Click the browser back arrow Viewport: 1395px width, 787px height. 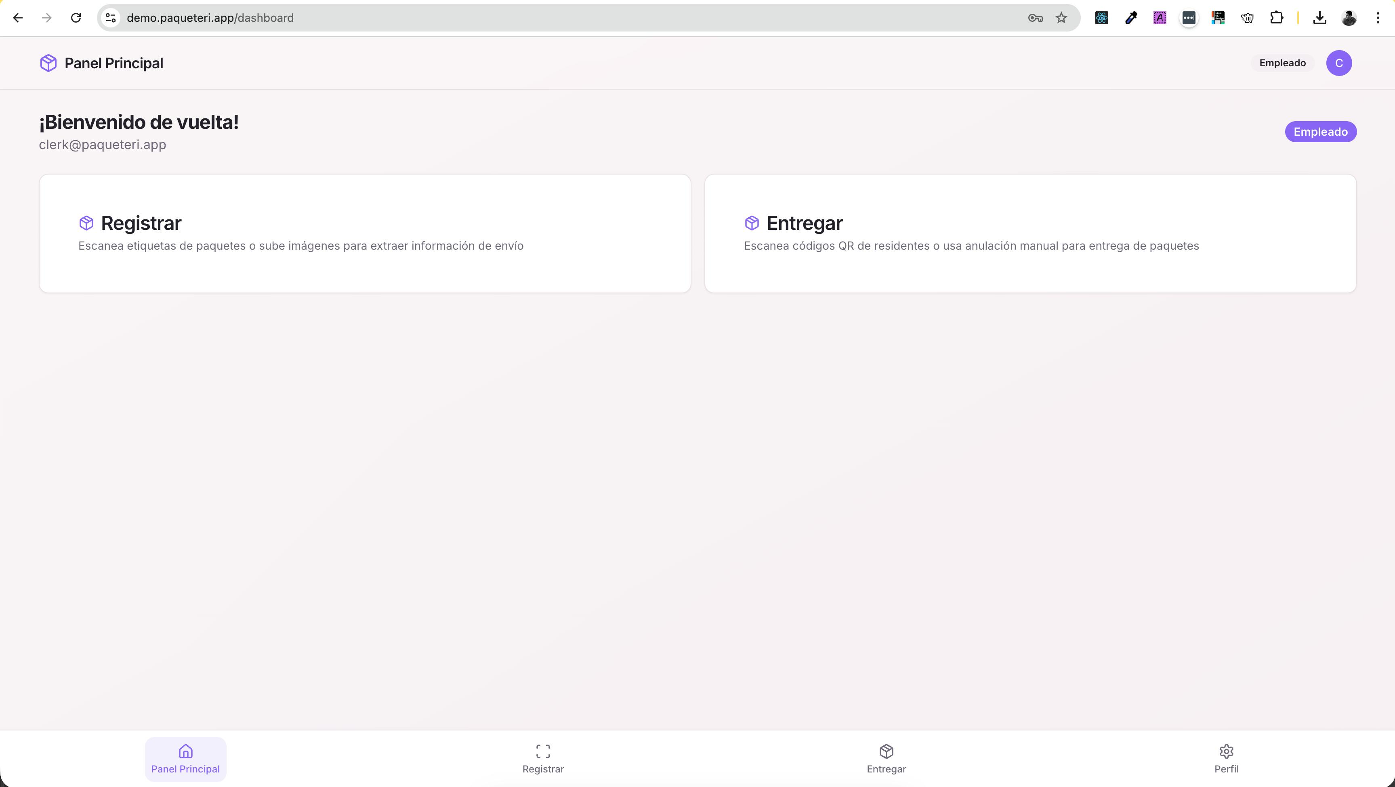18,18
